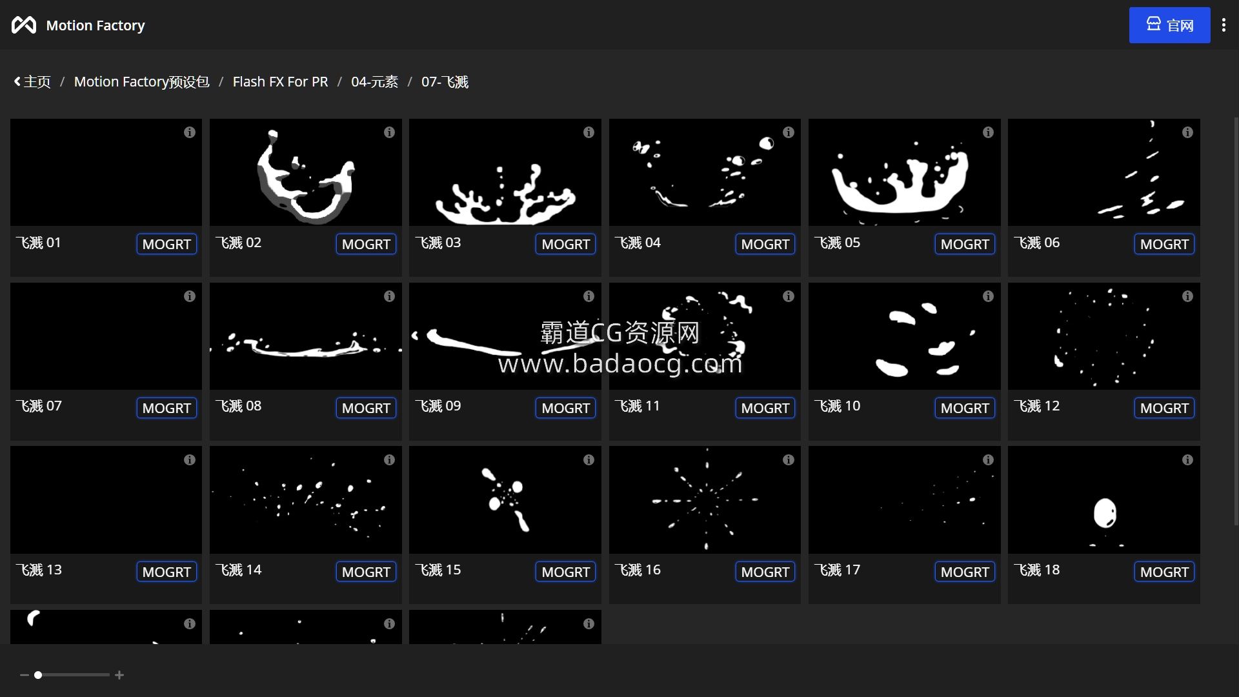This screenshot has width=1239, height=697.
Task: Show info for 飞溅 03
Action: [589, 132]
